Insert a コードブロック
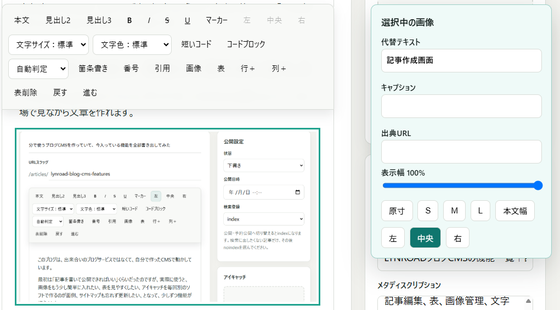The width and height of the screenshot is (560, 310). 246,44
